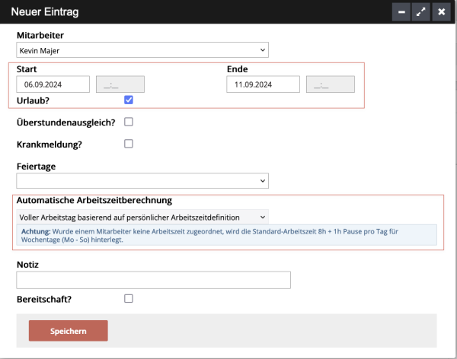Image resolution: width=457 pixels, height=359 pixels.
Task: Expand the Feiertage dropdown
Action: [x=142, y=180]
